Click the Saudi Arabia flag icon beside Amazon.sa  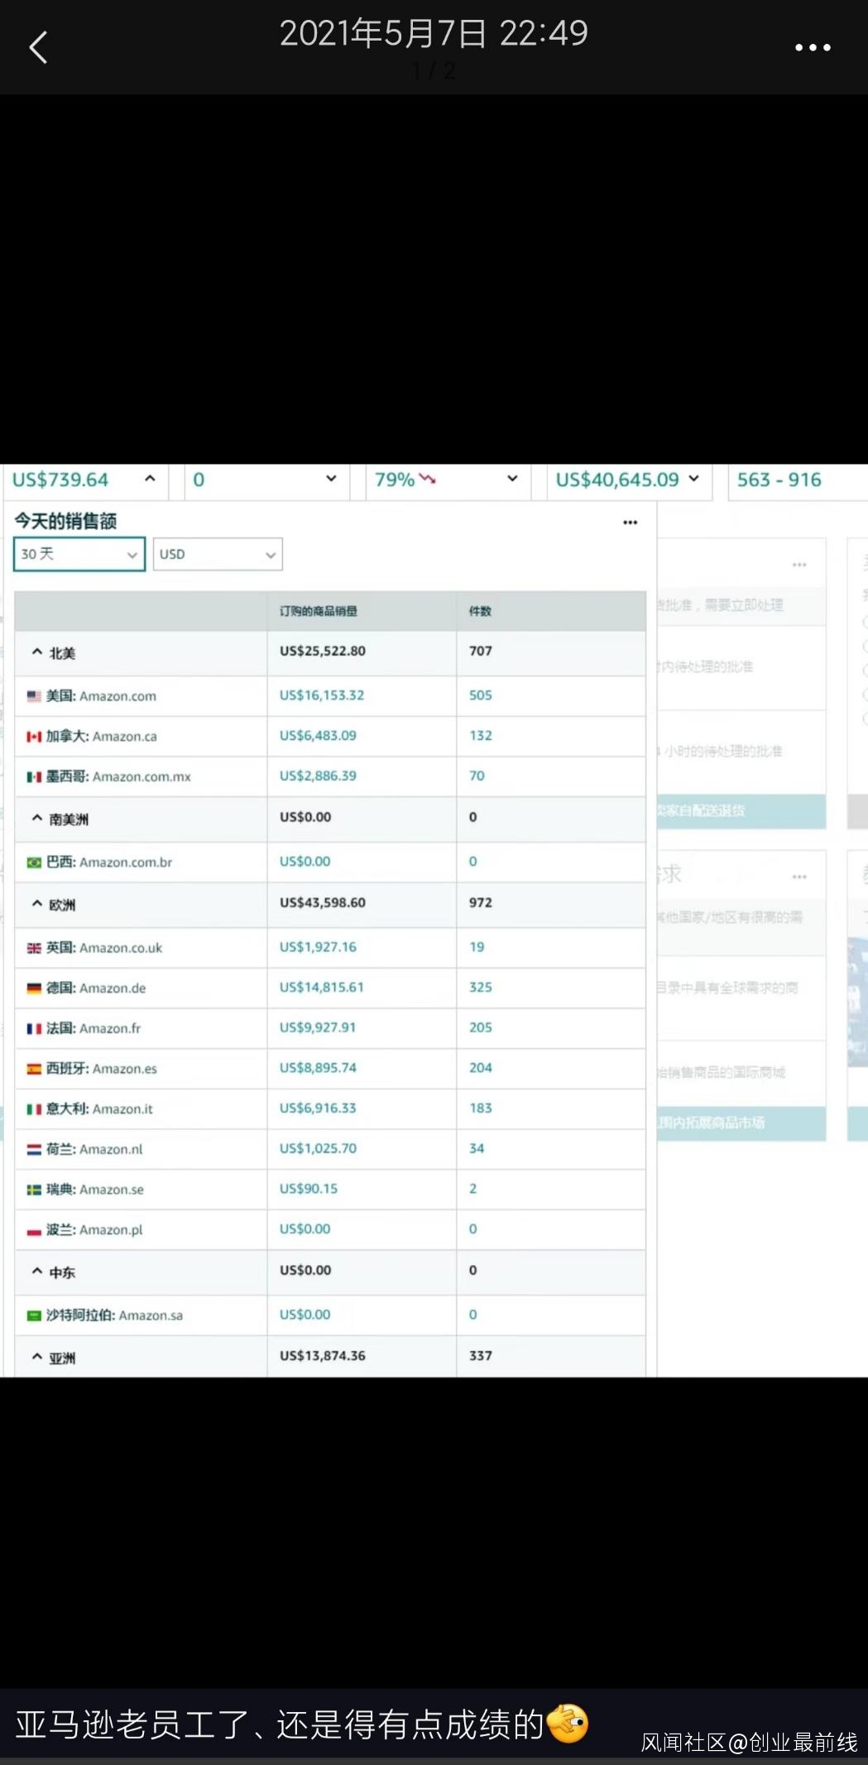pos(34,1316)
